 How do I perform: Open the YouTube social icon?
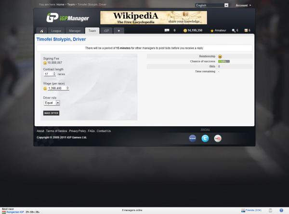(x=218, y=138)
